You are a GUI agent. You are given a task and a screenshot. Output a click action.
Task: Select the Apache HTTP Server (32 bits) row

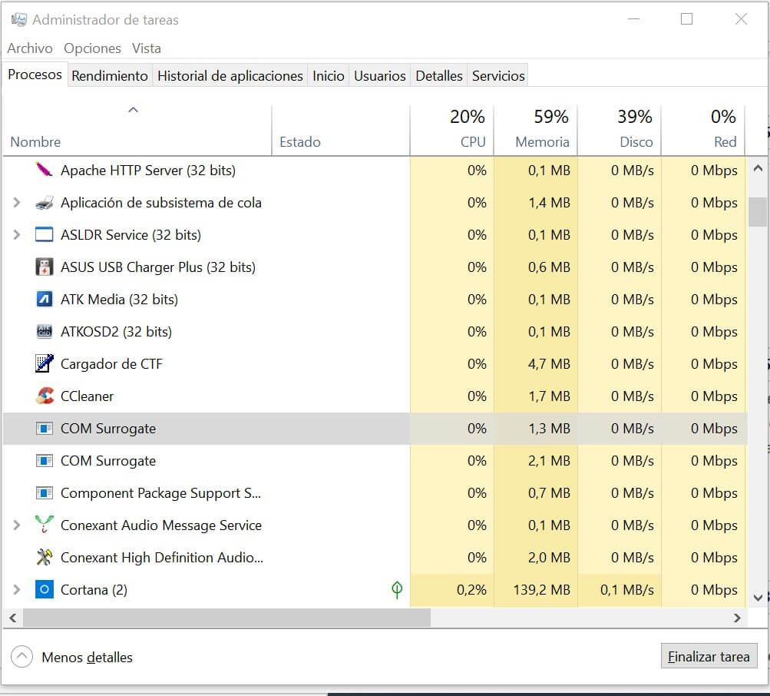[x=375, y=170]
